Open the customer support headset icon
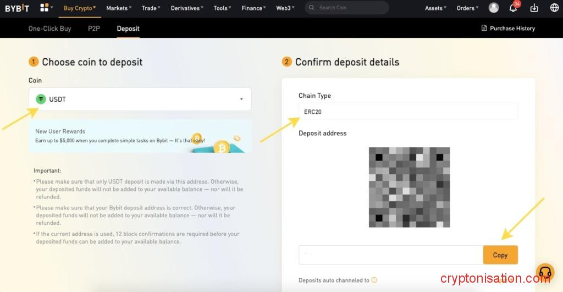 545,272
